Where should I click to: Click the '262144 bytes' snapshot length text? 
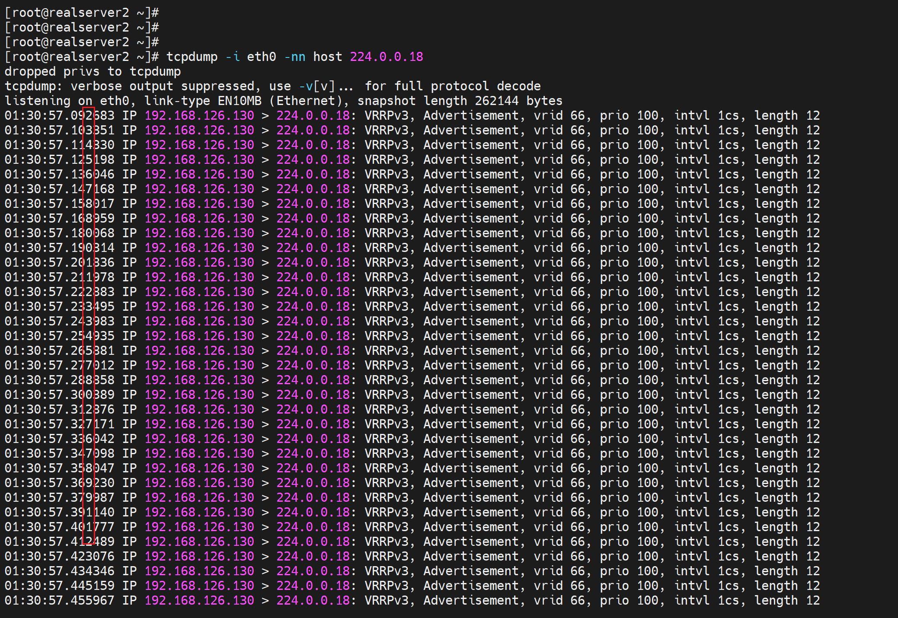click(518, 101)
